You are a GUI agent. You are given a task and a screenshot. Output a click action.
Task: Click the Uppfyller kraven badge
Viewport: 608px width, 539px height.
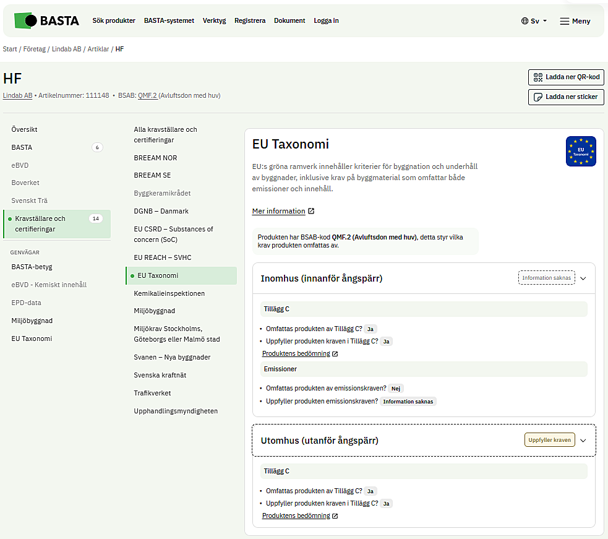click(x=549, y=440)
